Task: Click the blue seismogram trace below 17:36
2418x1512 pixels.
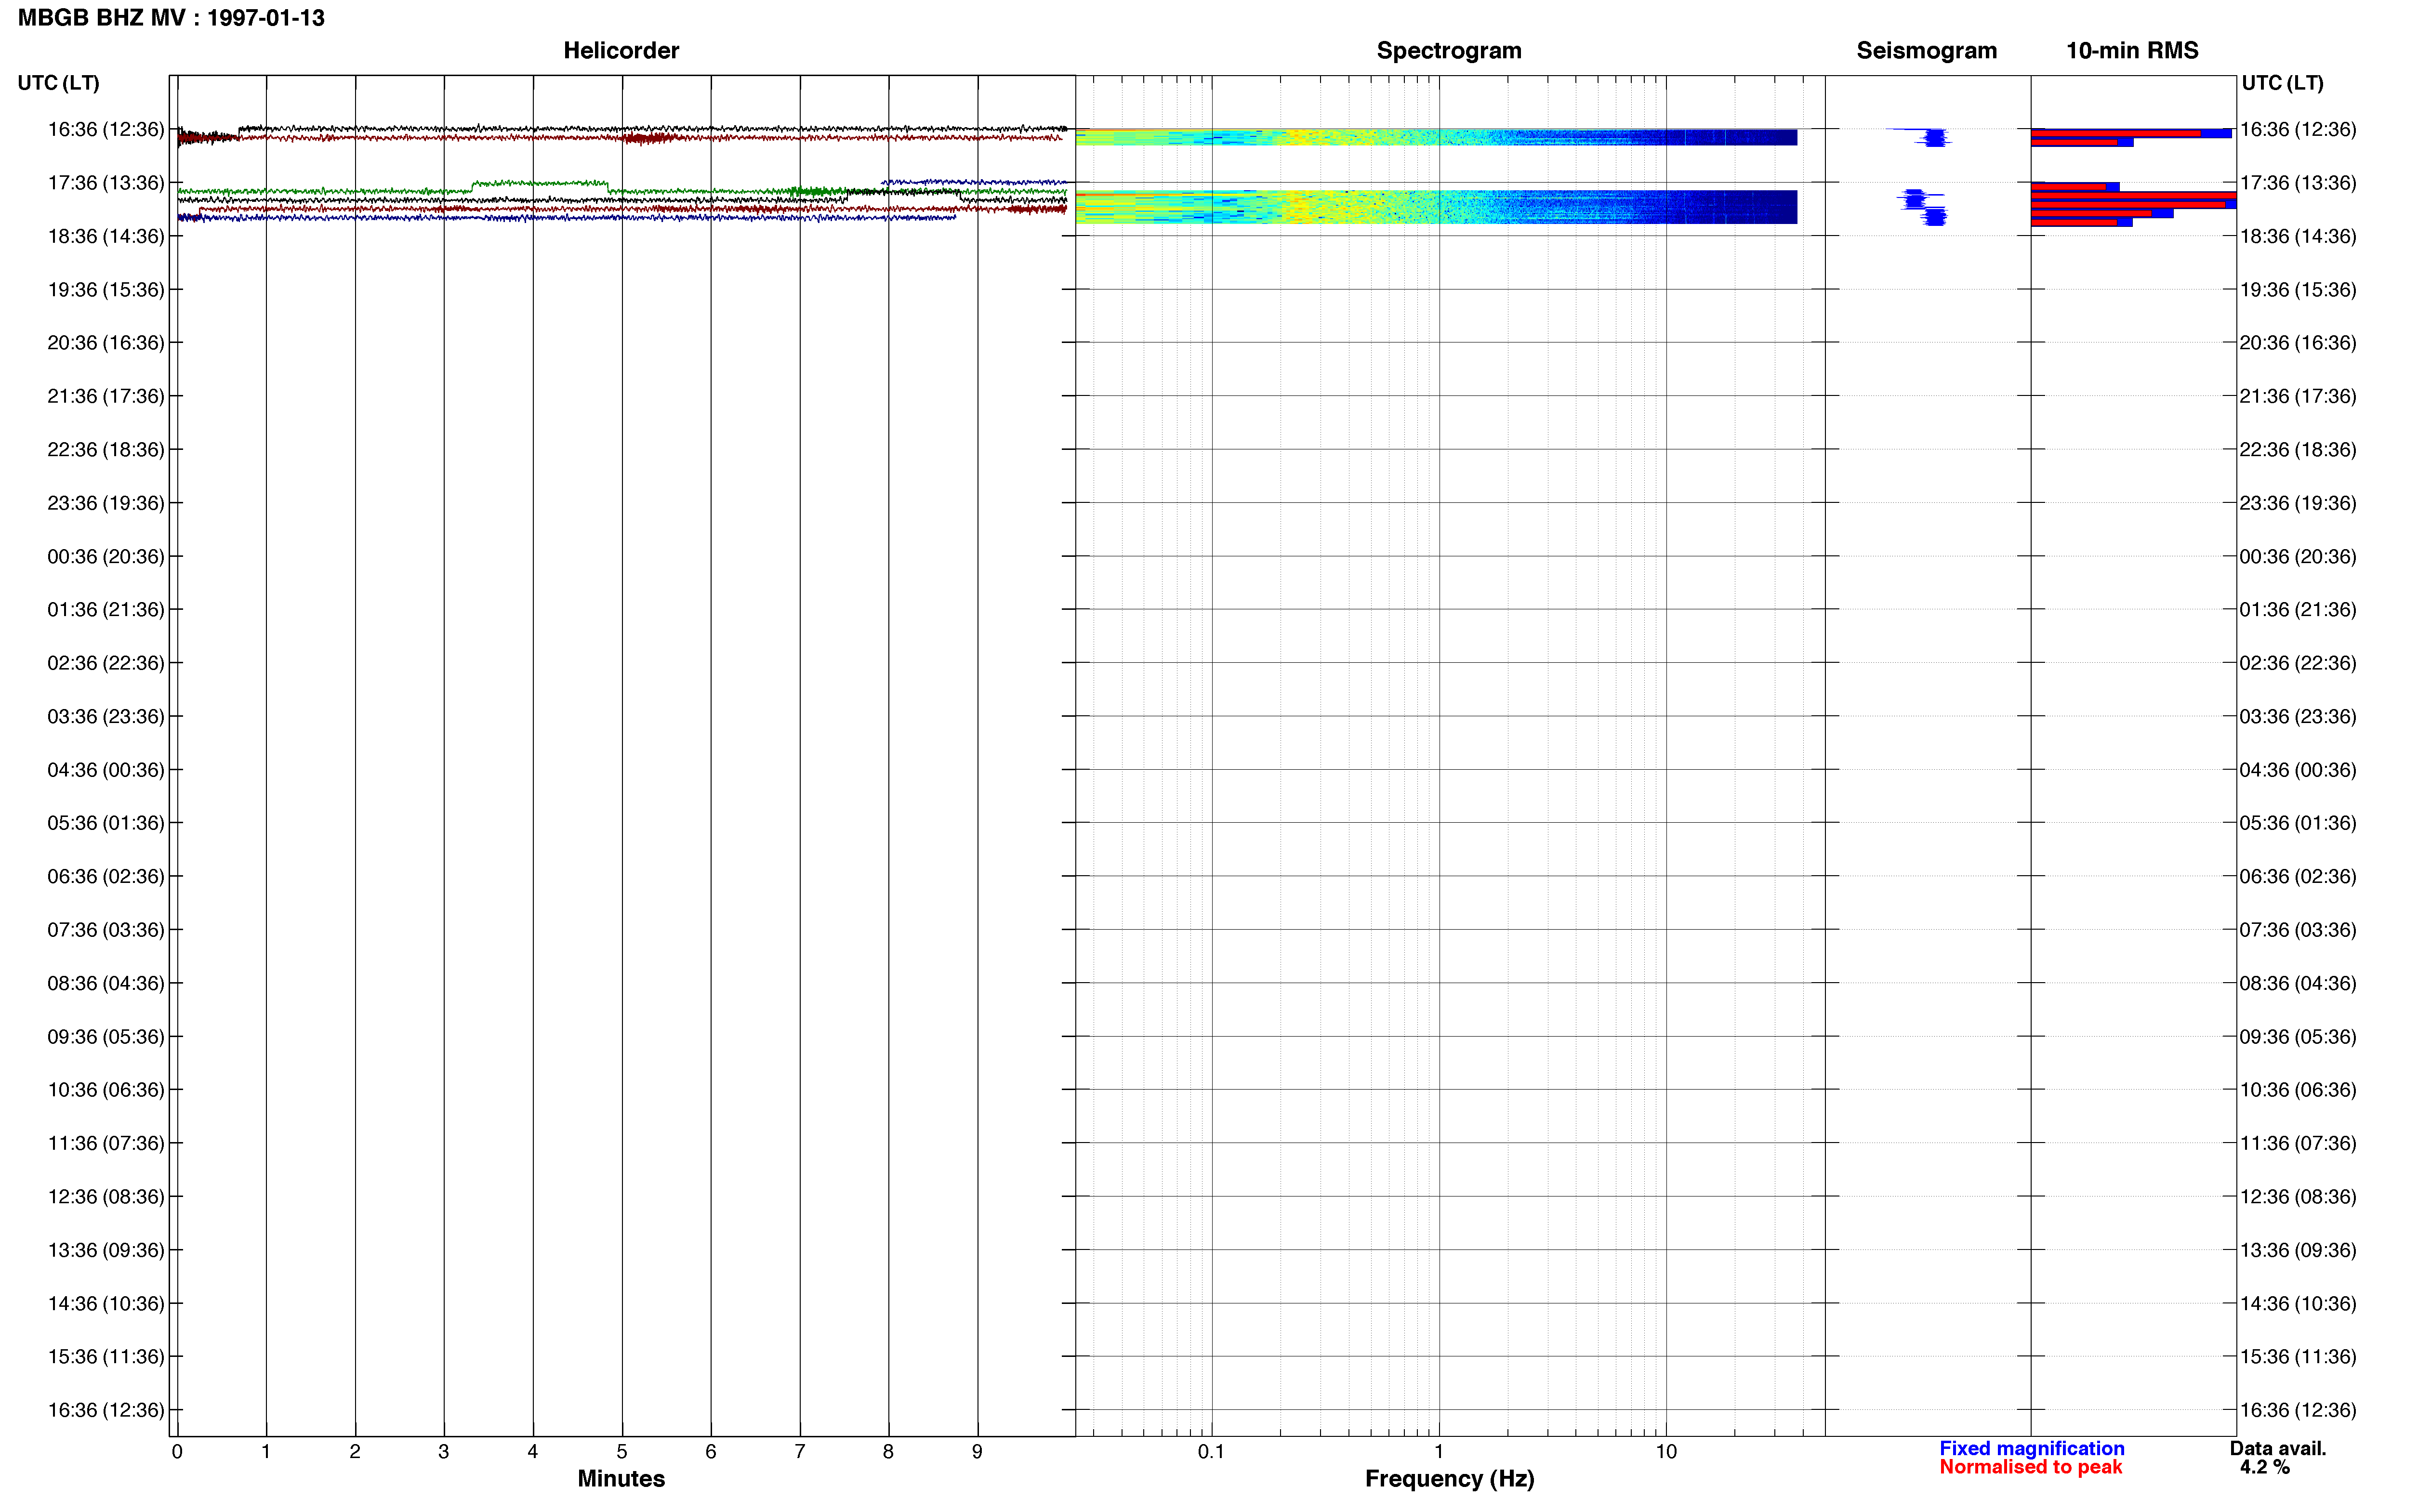Action: click(1923, 207)
